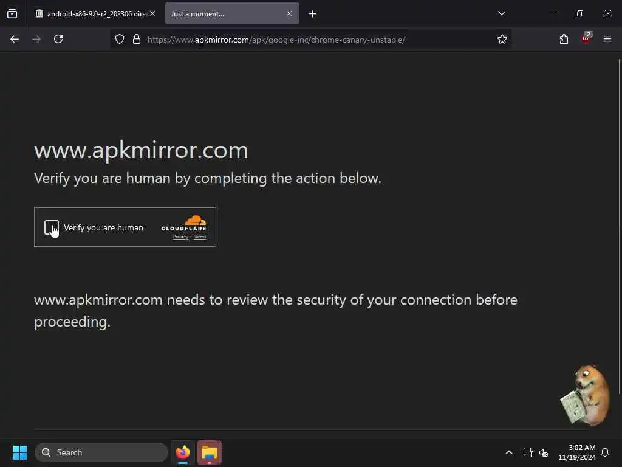Viewport: 622px width, 467px height.
Task: Select the 'Just a moment...' tab
Action: coord(232,13)
